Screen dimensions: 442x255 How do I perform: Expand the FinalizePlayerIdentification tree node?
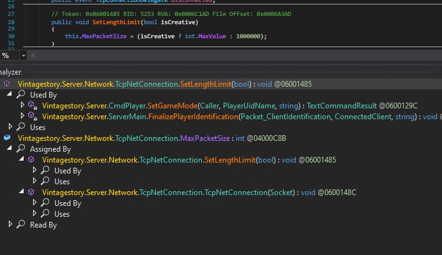click(23, 116)
